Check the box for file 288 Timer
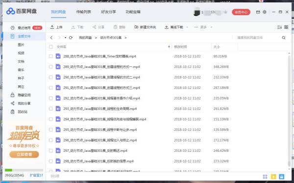Image resolution: width=294 pixels, height=183 pixels. [x=51, y=56]
